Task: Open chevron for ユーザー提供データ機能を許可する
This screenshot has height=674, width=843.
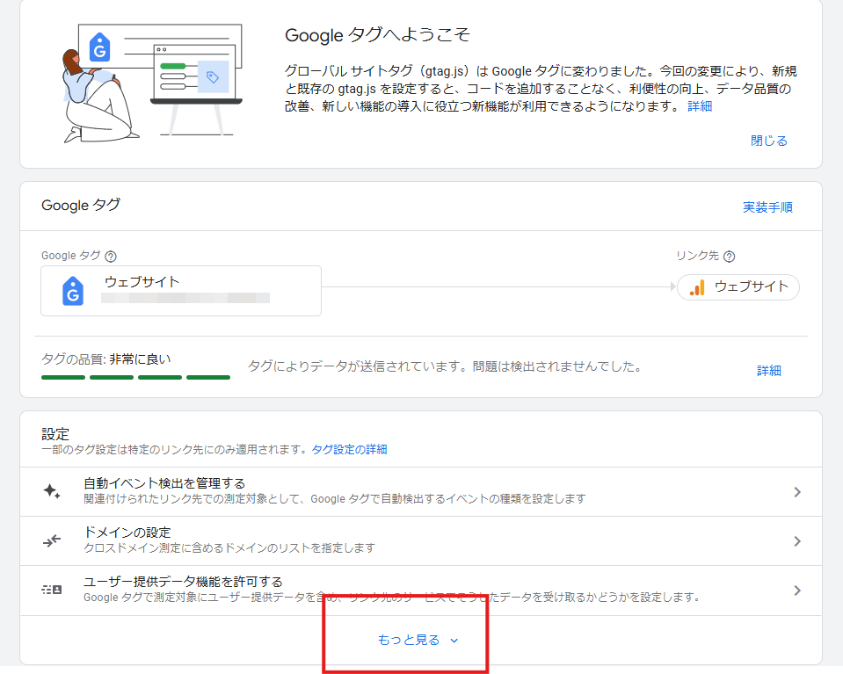Action: point(796,591)
